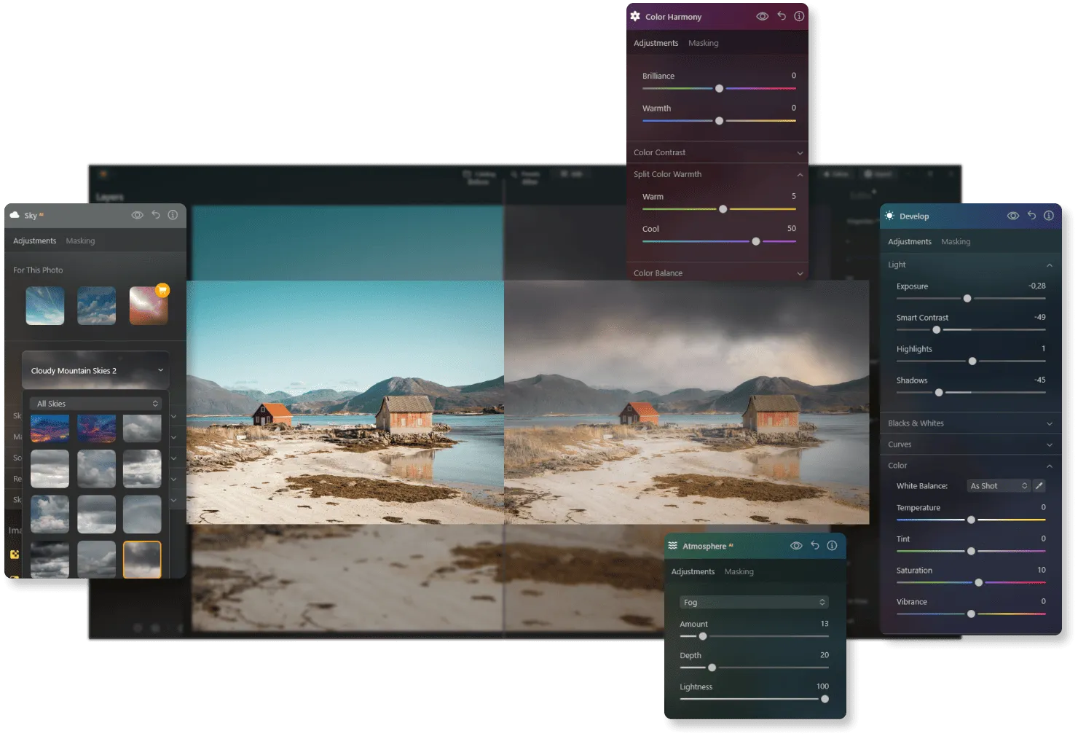This screenshot has width=1078, height=736.
Task: Open info for the Develop tool
Action: click(1049, 216)
